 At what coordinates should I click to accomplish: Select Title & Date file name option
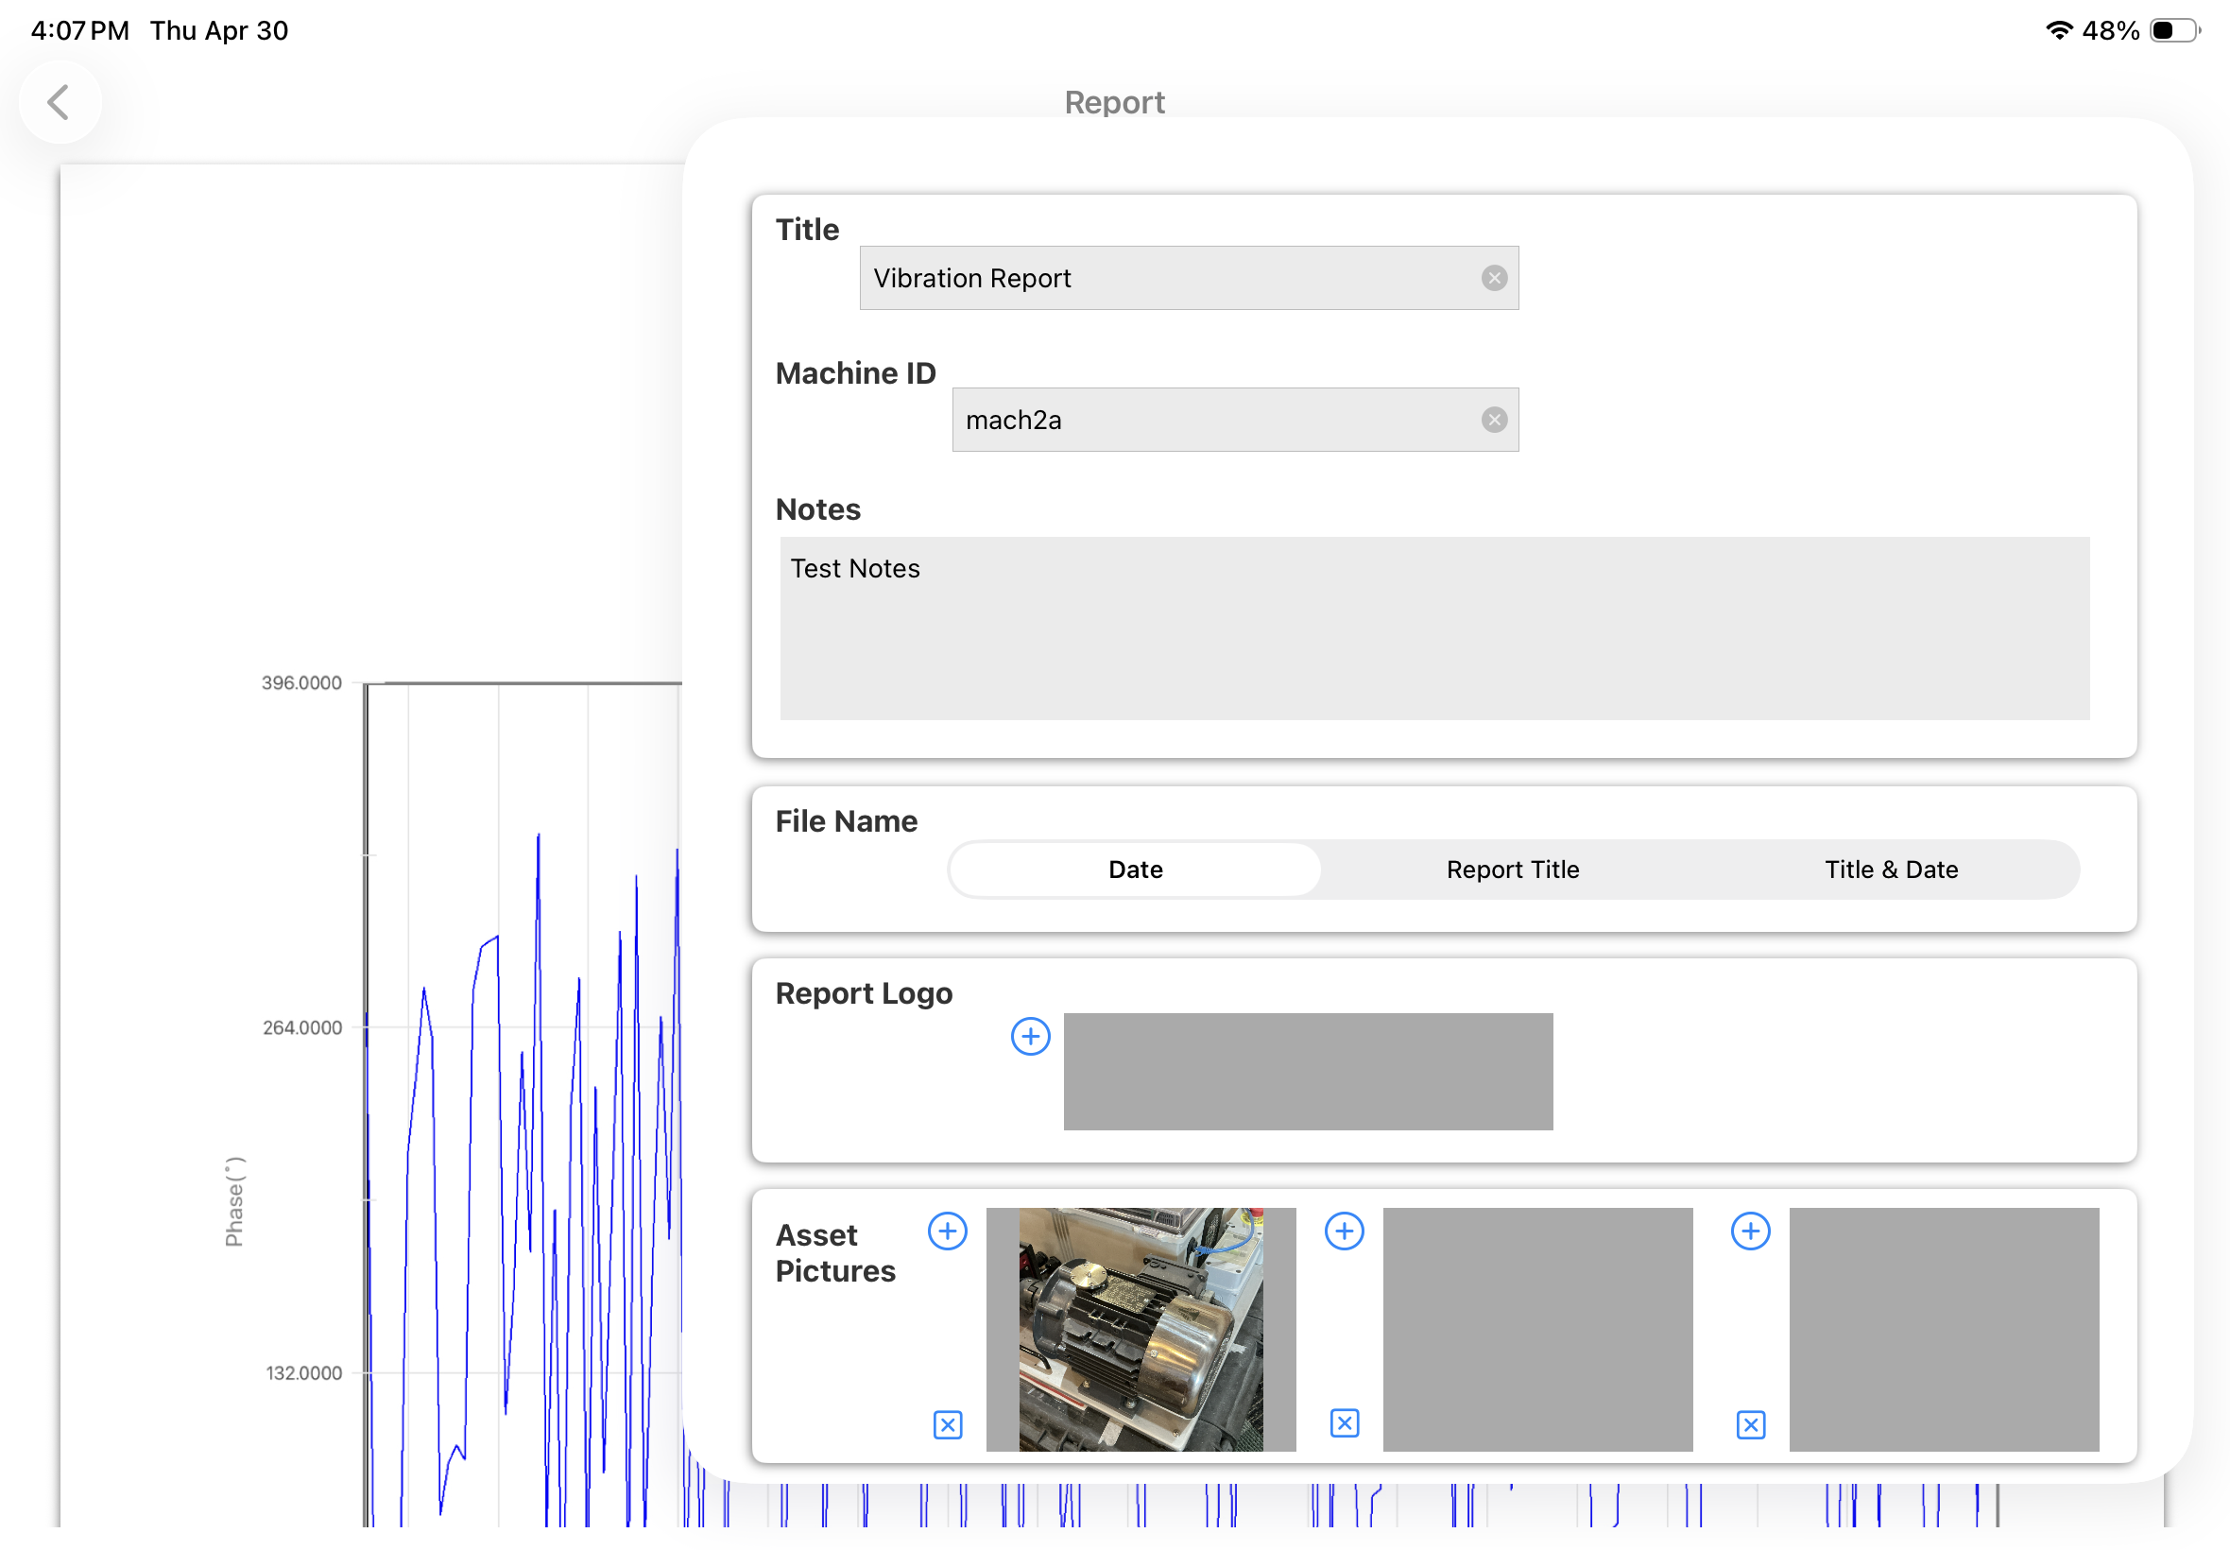[x=1890, y=870]
